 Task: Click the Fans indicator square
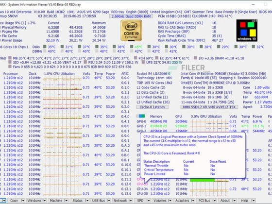10,67
